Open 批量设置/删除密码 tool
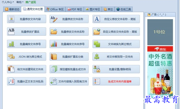This screenshot has height=109, width=181. click(x=116, y=69)
